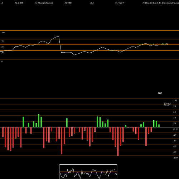Click the SI MunafaSutraR header text
Image resolution: width=179 pixels, height=179 pixels.
click(x=44, y=3)
